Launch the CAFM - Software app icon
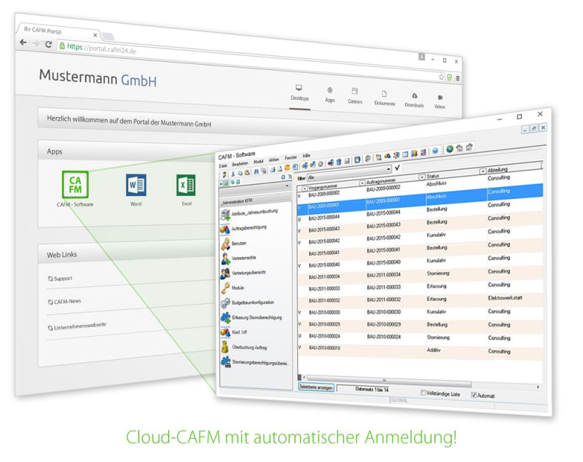583x462 pixels. point(75,184)
